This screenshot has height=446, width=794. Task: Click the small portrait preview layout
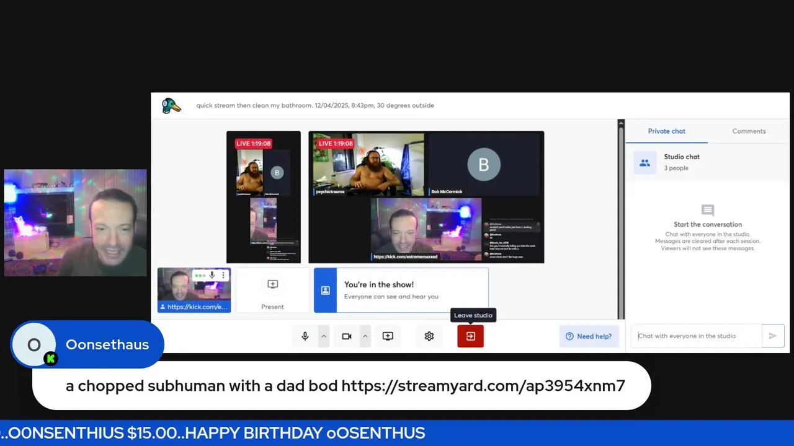tap(264, 197)
